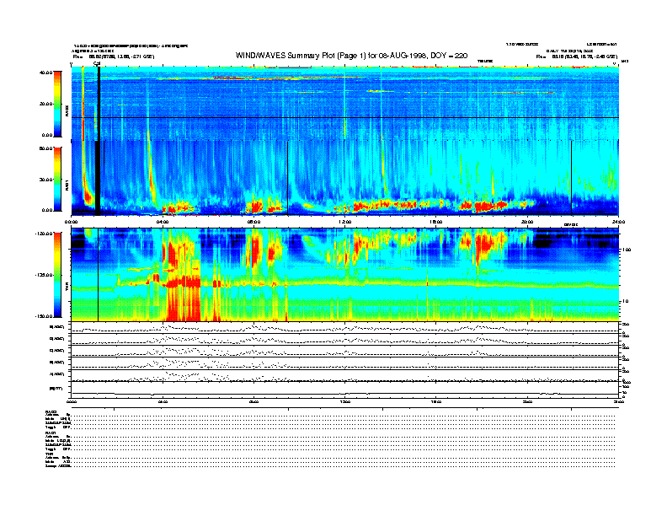The image size is (667, 516).
Task: Click the TNR color scale bar
Action: [x=57, y=275]
